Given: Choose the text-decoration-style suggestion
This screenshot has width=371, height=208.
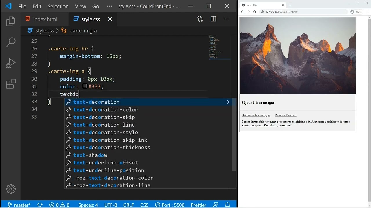Looking at the screenshot, I should click(x=148, y=132).
